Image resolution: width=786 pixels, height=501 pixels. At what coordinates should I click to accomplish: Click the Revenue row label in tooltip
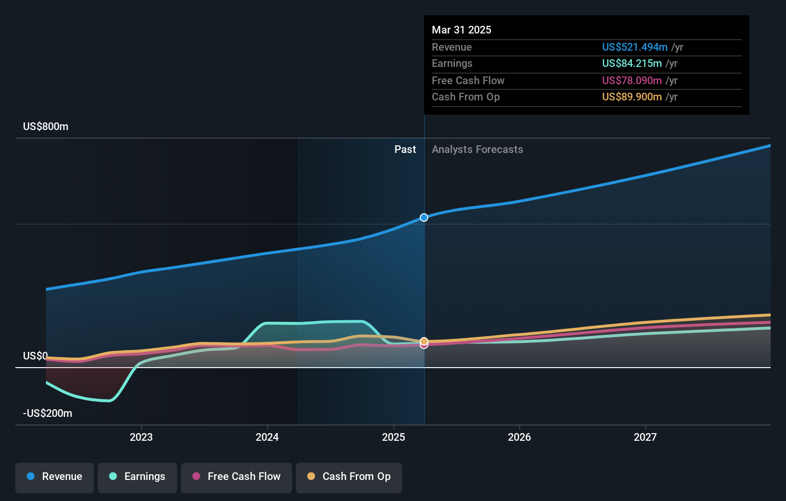[x=451, y=47]
